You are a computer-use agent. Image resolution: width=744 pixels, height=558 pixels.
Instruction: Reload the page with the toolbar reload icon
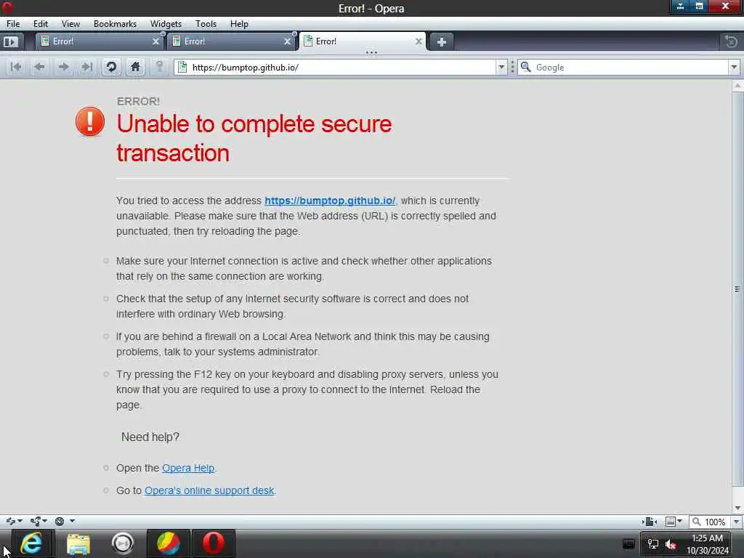point(111,67)
